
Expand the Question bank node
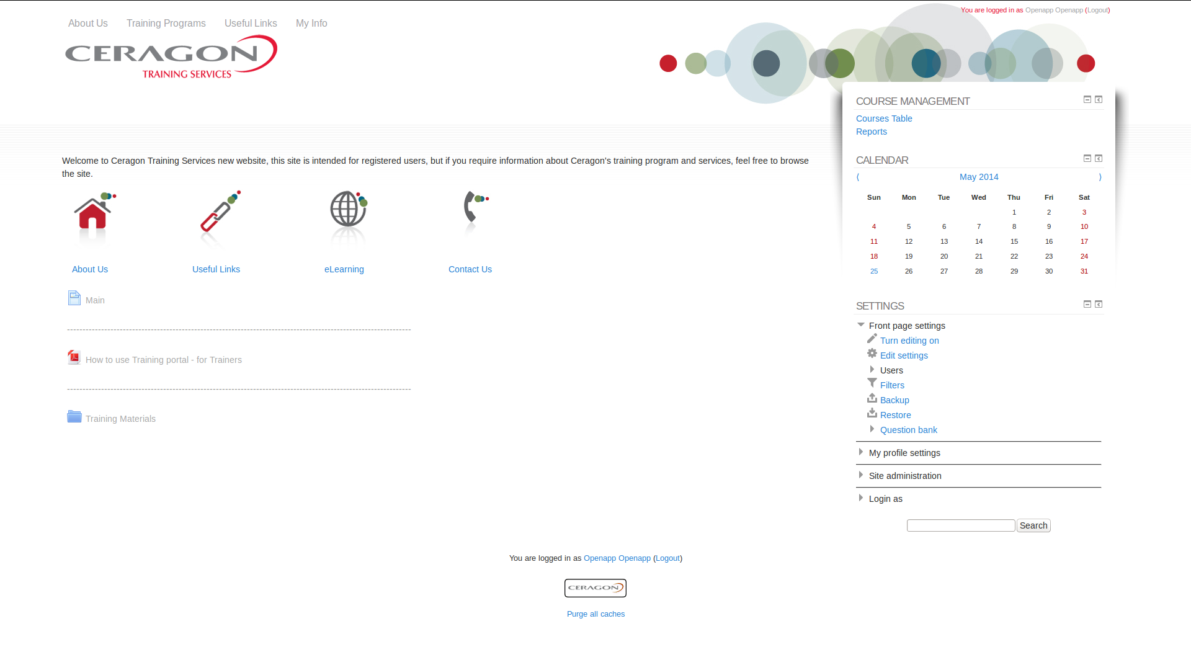point(872,429)
